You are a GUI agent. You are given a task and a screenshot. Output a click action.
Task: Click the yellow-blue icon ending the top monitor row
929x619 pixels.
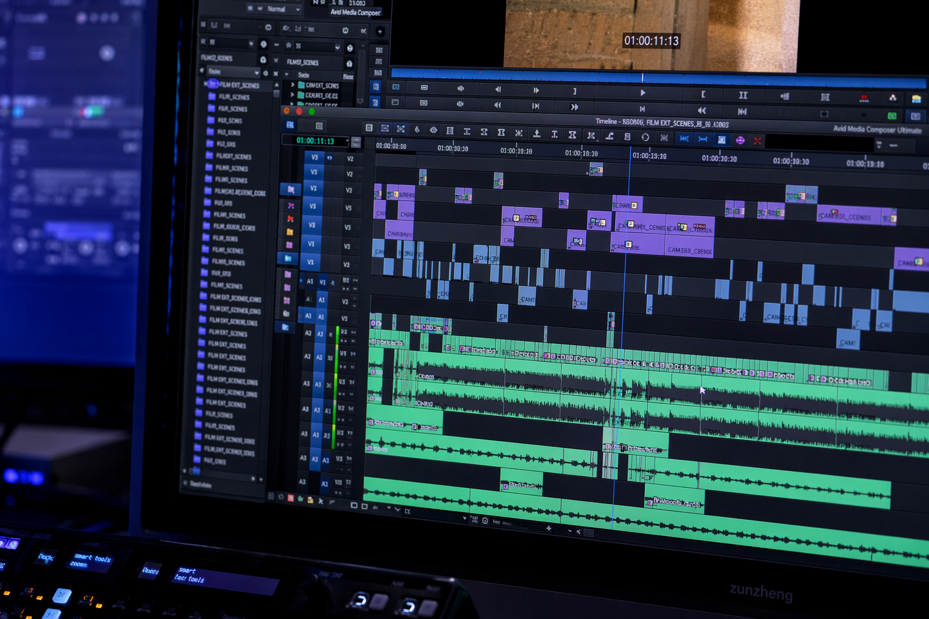pos(916,99)
